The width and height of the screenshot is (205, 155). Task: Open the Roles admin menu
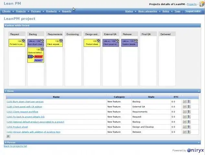(166, 11)
